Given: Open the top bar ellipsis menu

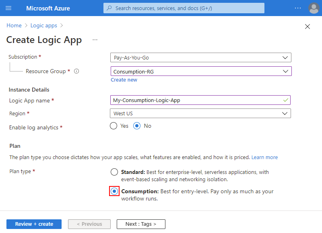Looking at the screenshot, I should pos(297,8).
